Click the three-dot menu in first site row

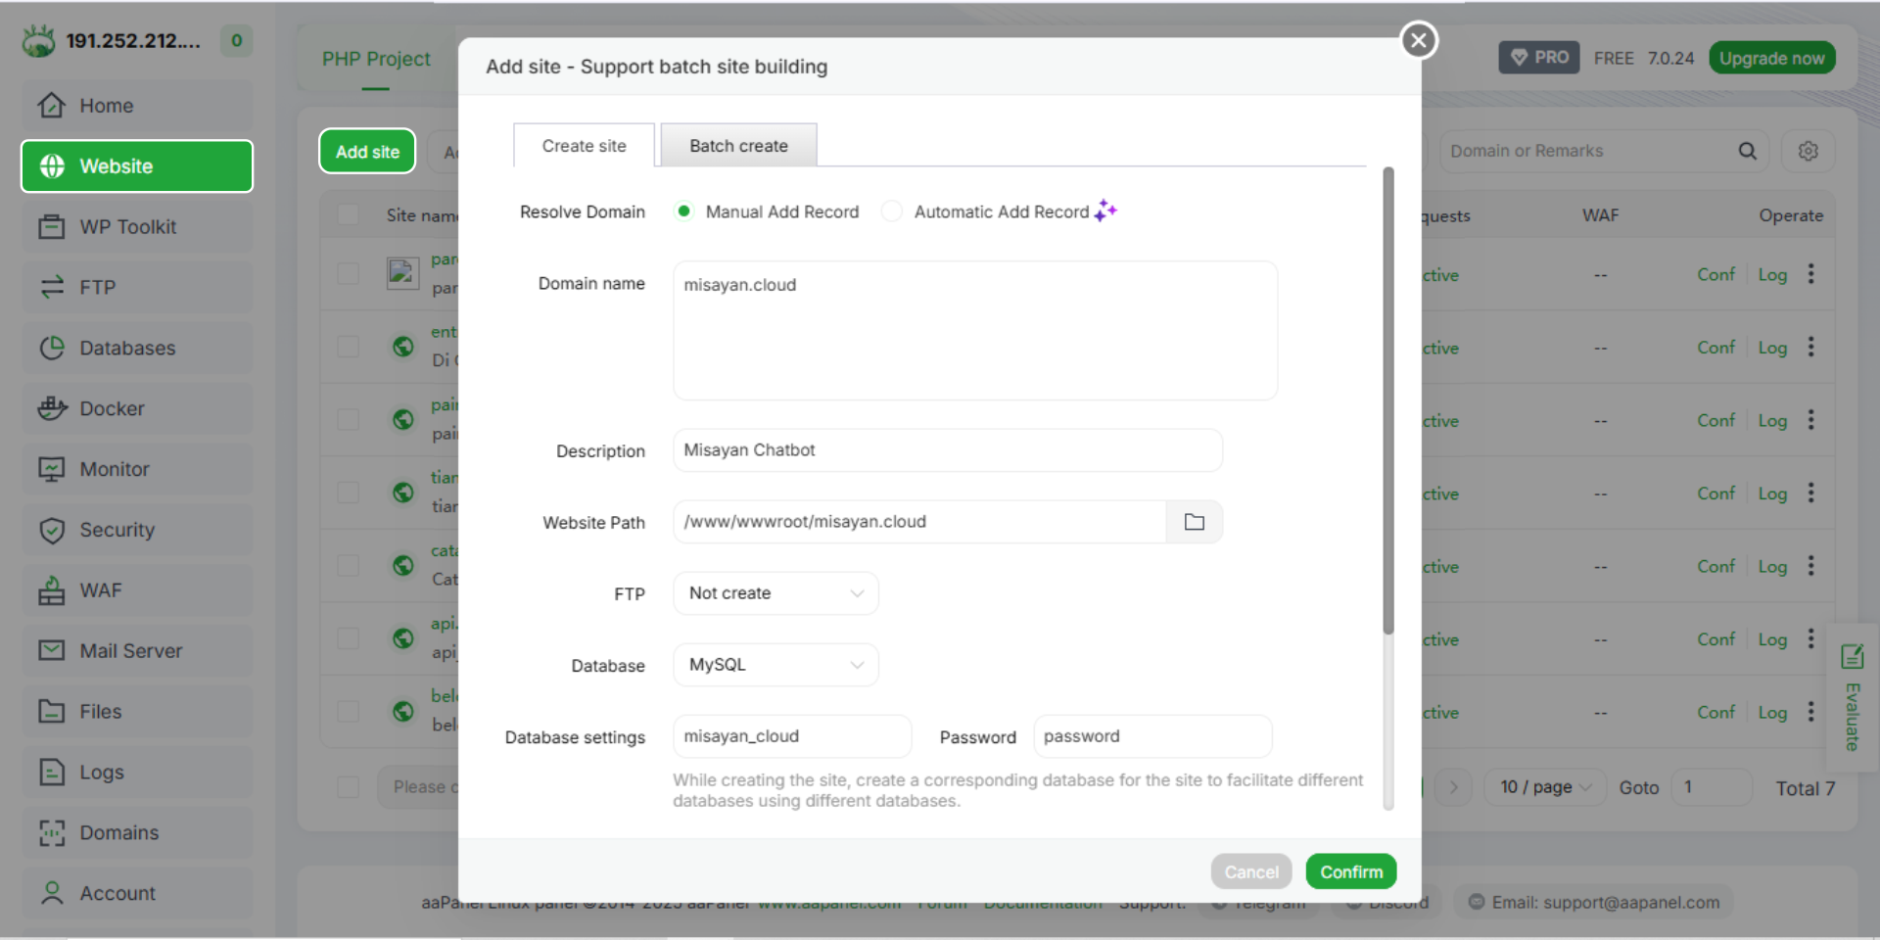pos(1810,274)
